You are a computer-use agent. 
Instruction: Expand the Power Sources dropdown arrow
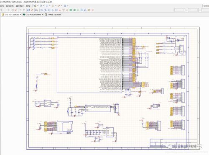[x=50, y=6]
